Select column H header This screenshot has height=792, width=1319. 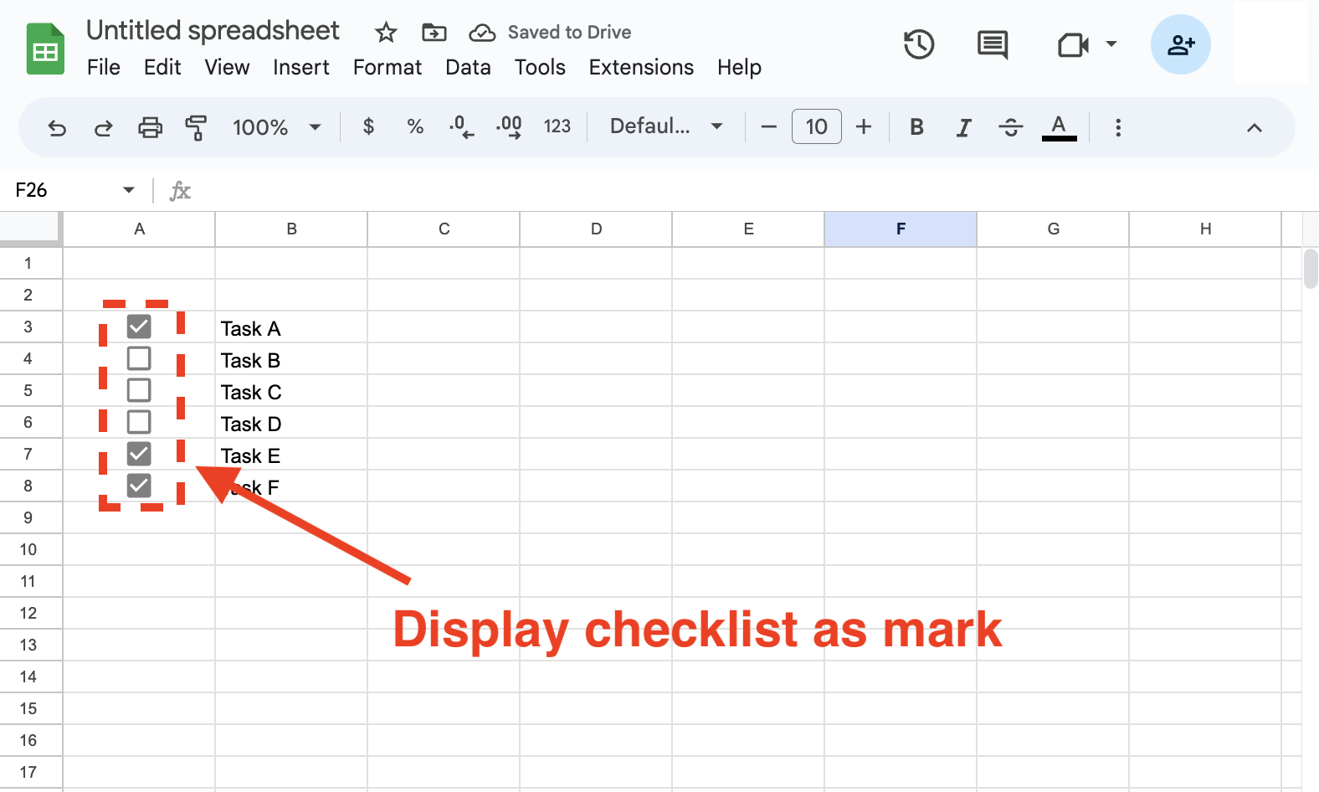[x=1205, y=229]
